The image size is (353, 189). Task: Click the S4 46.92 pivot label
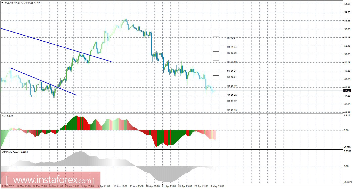click(x=232, y=101)
